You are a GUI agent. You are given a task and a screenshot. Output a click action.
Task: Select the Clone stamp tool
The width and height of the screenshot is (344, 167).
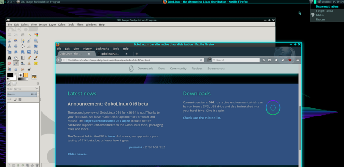click(x=29, y=63)
